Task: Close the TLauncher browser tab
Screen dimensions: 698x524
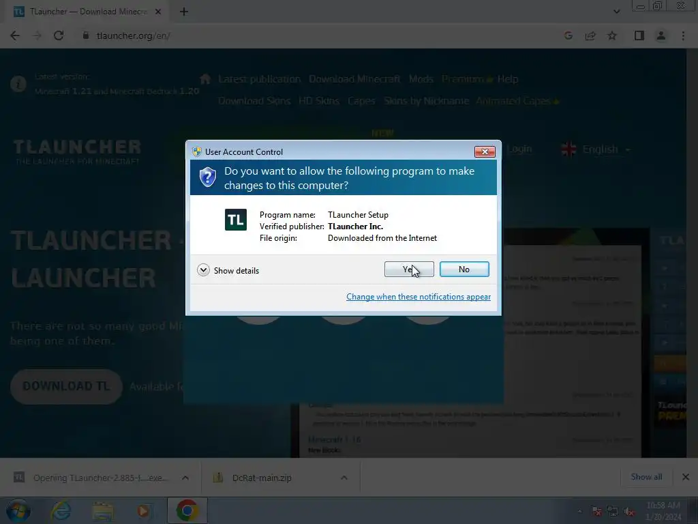Action: pos(158,12)
